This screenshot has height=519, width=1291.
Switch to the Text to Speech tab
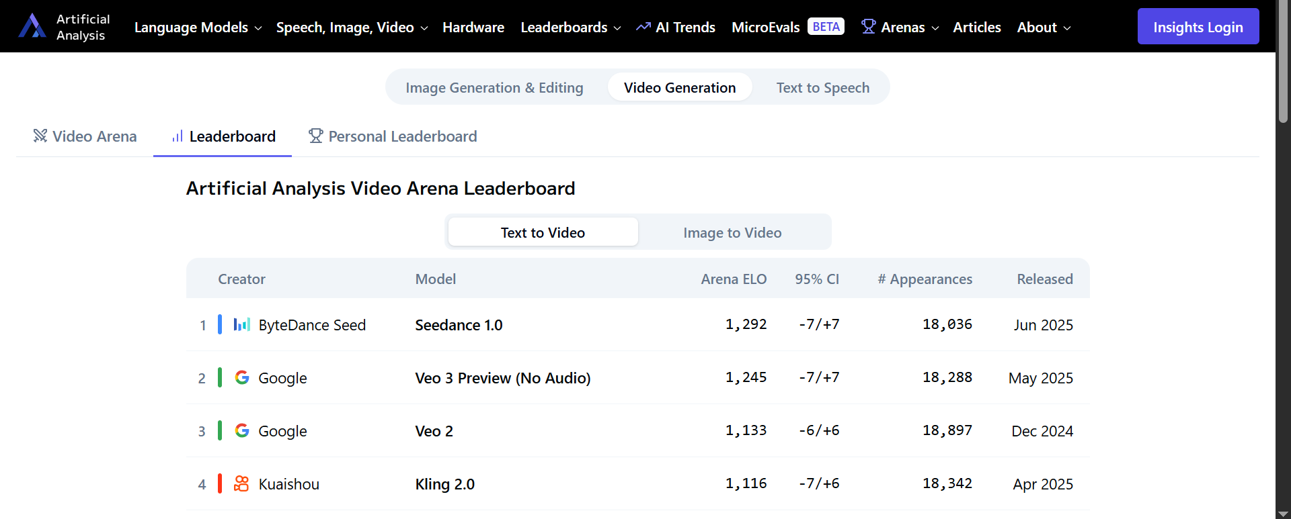(x=823, y=87)
